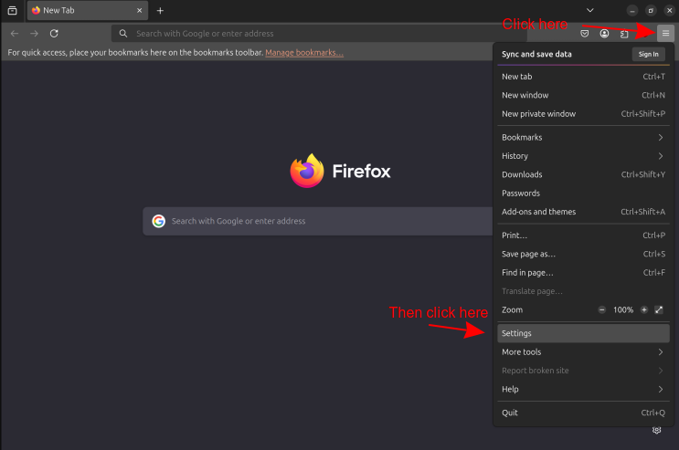Open the recent browsing view icon
Image resolution: width=679 pixels, height=450 pixels.
[x=13, y=10]
